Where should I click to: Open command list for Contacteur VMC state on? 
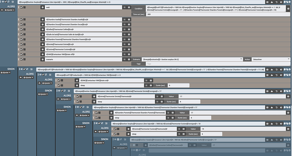tap(146, 80)
